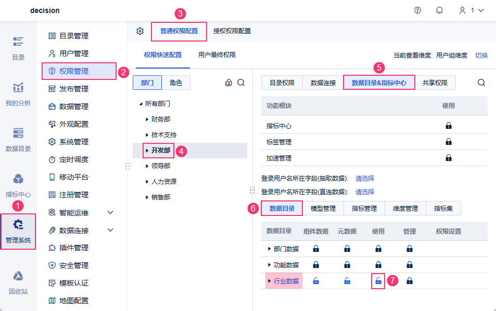This screenshot has height=311, width=496.
Task: Open the notification bell icon
Action: pyautogui.click(x=439, y=10)
